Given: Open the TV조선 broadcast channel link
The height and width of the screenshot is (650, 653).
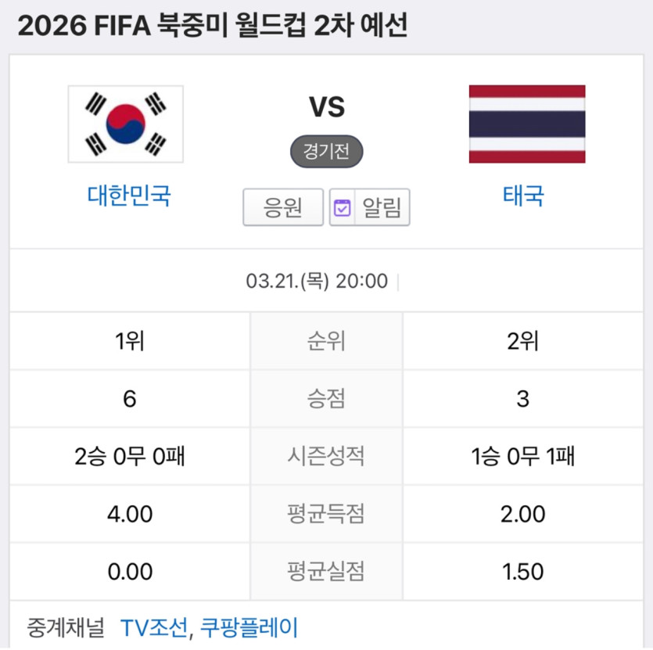Looking at the screenshot, I should [154, 627].
